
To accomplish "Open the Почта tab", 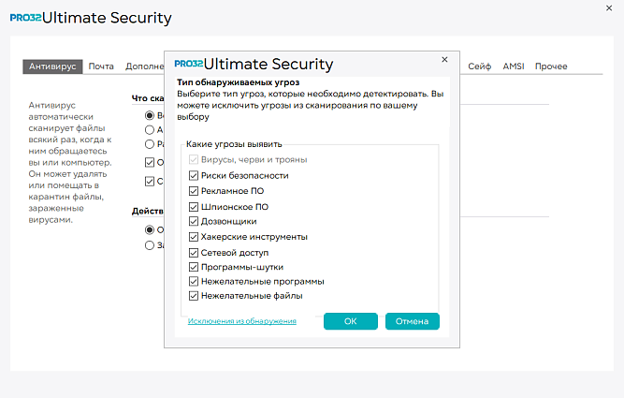I will [x=101, y=66].
